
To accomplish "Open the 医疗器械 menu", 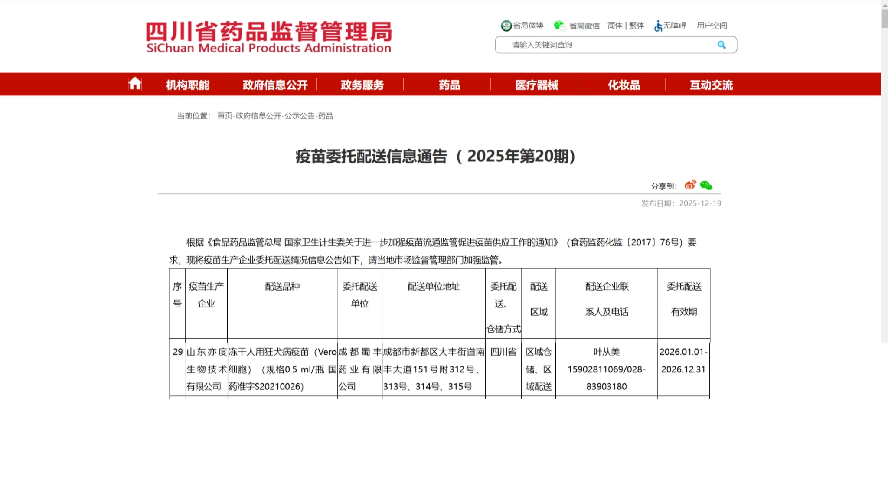I will pyautogui.click(x=536, y=85).
